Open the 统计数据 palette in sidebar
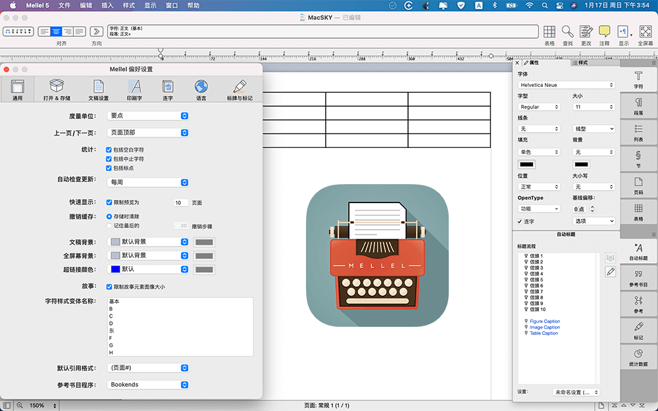 point(638,357)
